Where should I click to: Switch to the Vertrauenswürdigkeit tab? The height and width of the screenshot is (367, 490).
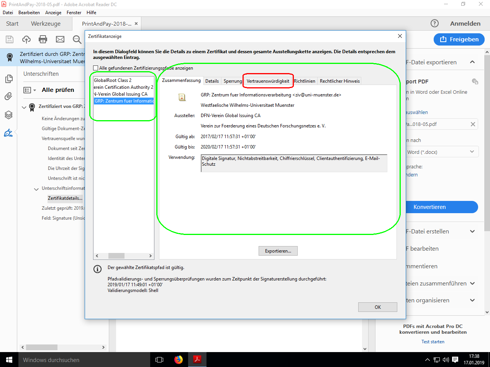pyautogui.click(x=268, y=81)
